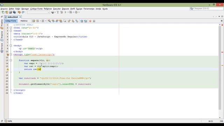
Task: Open the Serviços side panel
Action: click(x=2, y=48)
